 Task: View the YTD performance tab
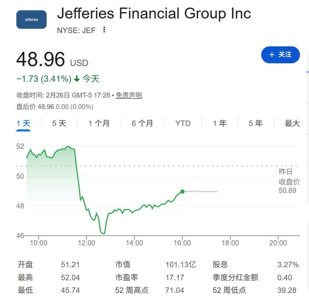[183, 123]
